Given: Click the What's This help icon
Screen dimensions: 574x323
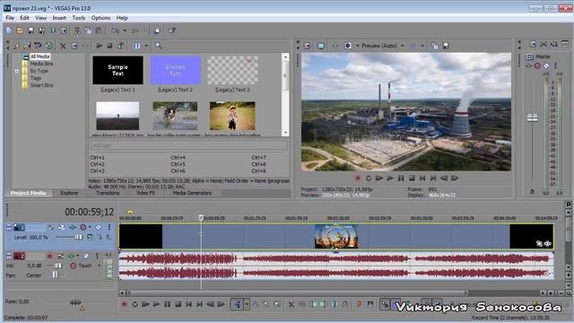Looking at the screenshot, I should pyautogui.click(x=171, y=31).
